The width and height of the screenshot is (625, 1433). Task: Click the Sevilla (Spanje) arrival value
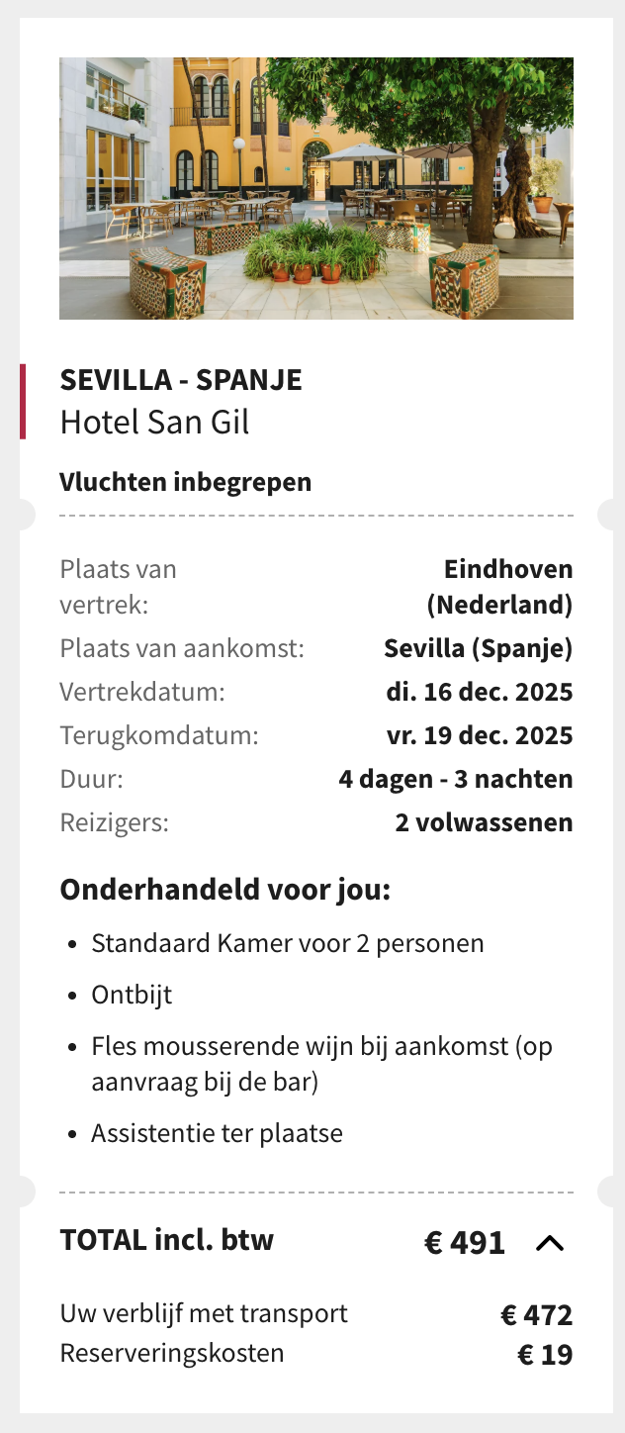tap(478, 649)
